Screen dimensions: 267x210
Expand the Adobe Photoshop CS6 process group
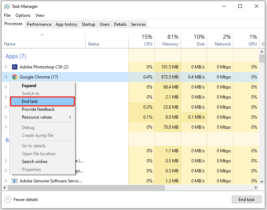coord(6,67)
